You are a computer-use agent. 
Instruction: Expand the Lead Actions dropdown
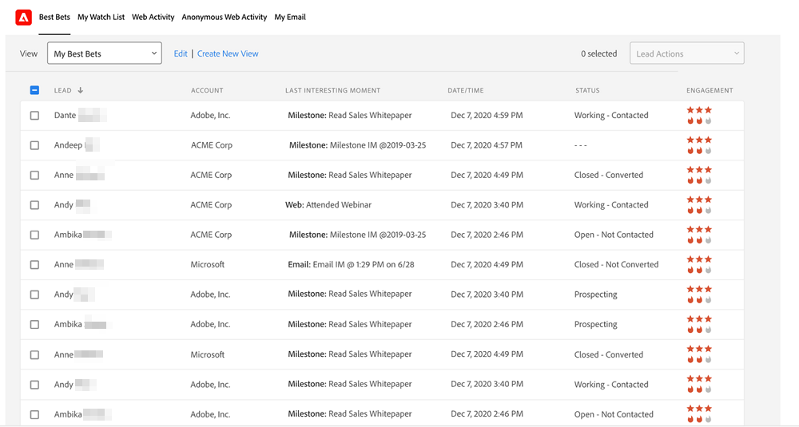(x=686, y=53)
